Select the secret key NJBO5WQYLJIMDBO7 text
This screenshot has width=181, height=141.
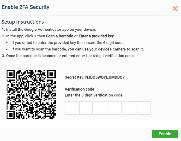click(x=105, y=77)
